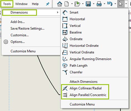The height and width of the screenshot is (111, 131).
Task: Pick the Vertical dimension icon
Action: 65,26
